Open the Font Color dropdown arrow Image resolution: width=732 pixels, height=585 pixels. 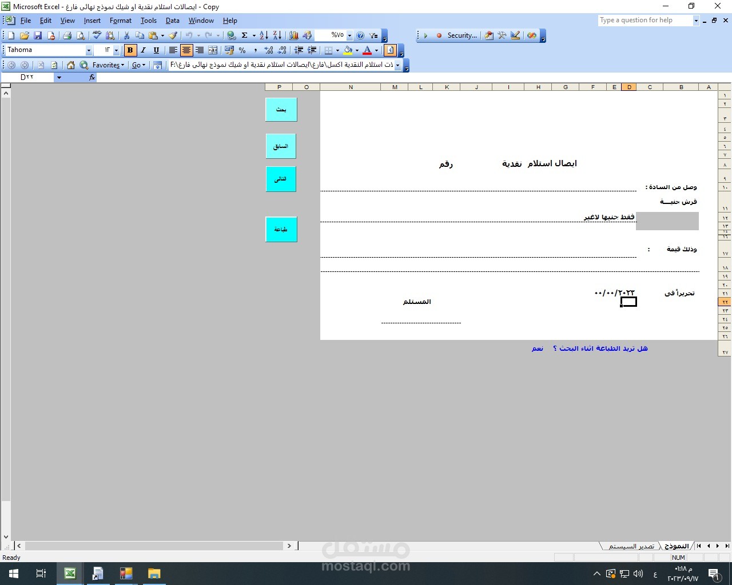point(376,50)
